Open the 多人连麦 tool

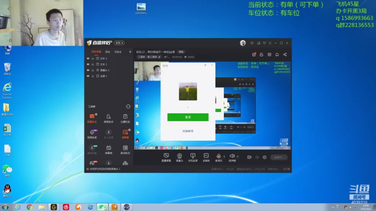pos(109,134)
